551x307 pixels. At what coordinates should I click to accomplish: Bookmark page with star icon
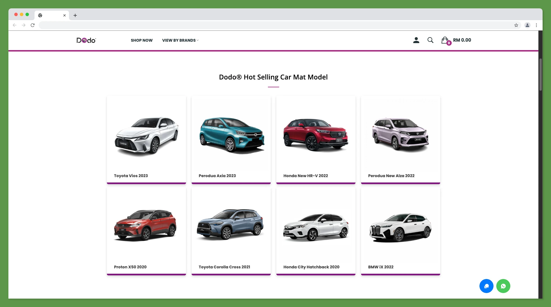pos(516,25)
